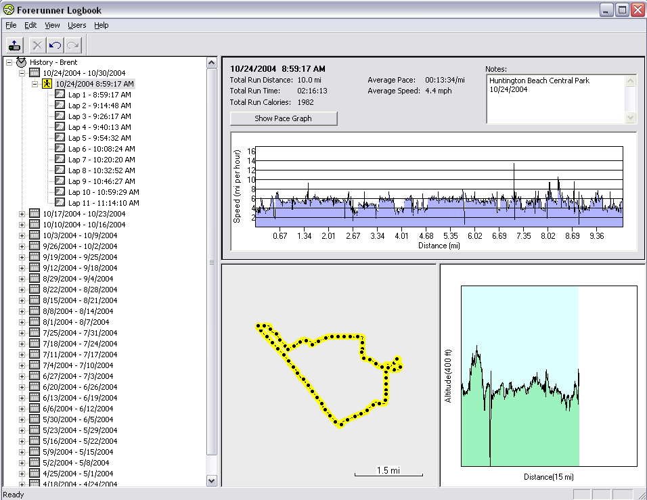Select the 4/25/2004 - 5/1/2004 week entry
This screenshot has width=647, height=500.
(x=78, y=474)
